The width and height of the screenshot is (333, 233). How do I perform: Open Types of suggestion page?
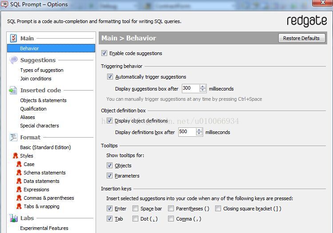pyautogui.click(x=42, y=70)
